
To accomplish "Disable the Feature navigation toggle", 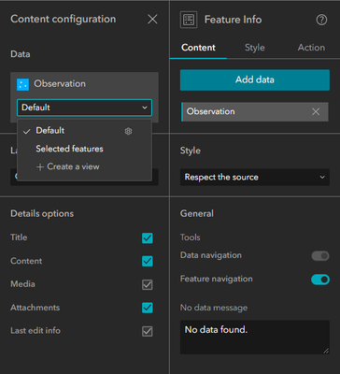I will pos(320,280).
